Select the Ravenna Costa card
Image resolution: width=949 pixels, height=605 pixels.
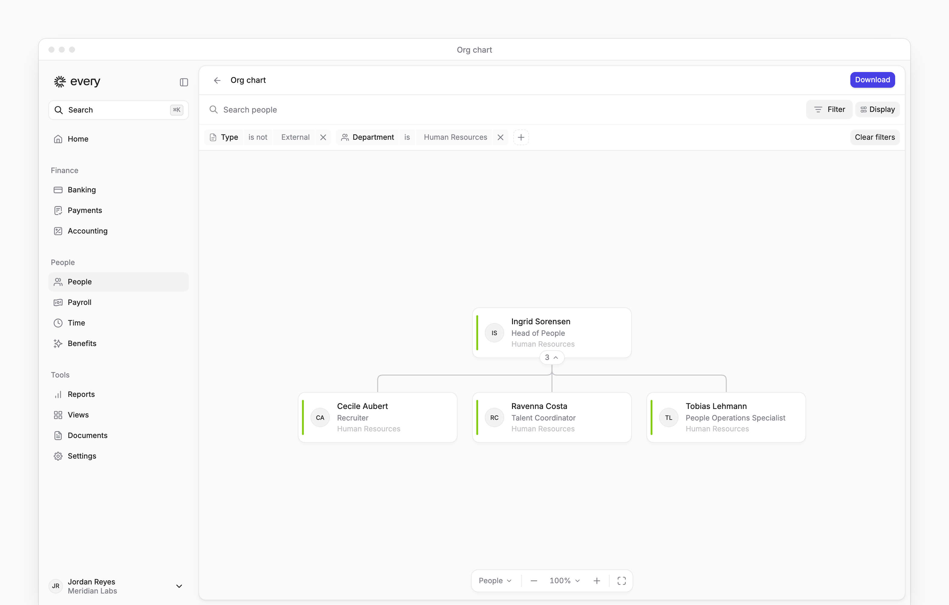[552, 417]
